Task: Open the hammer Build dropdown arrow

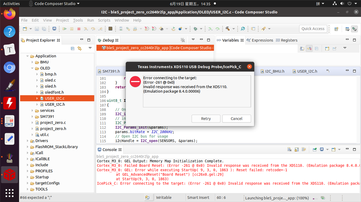Action: coord(234,29)
